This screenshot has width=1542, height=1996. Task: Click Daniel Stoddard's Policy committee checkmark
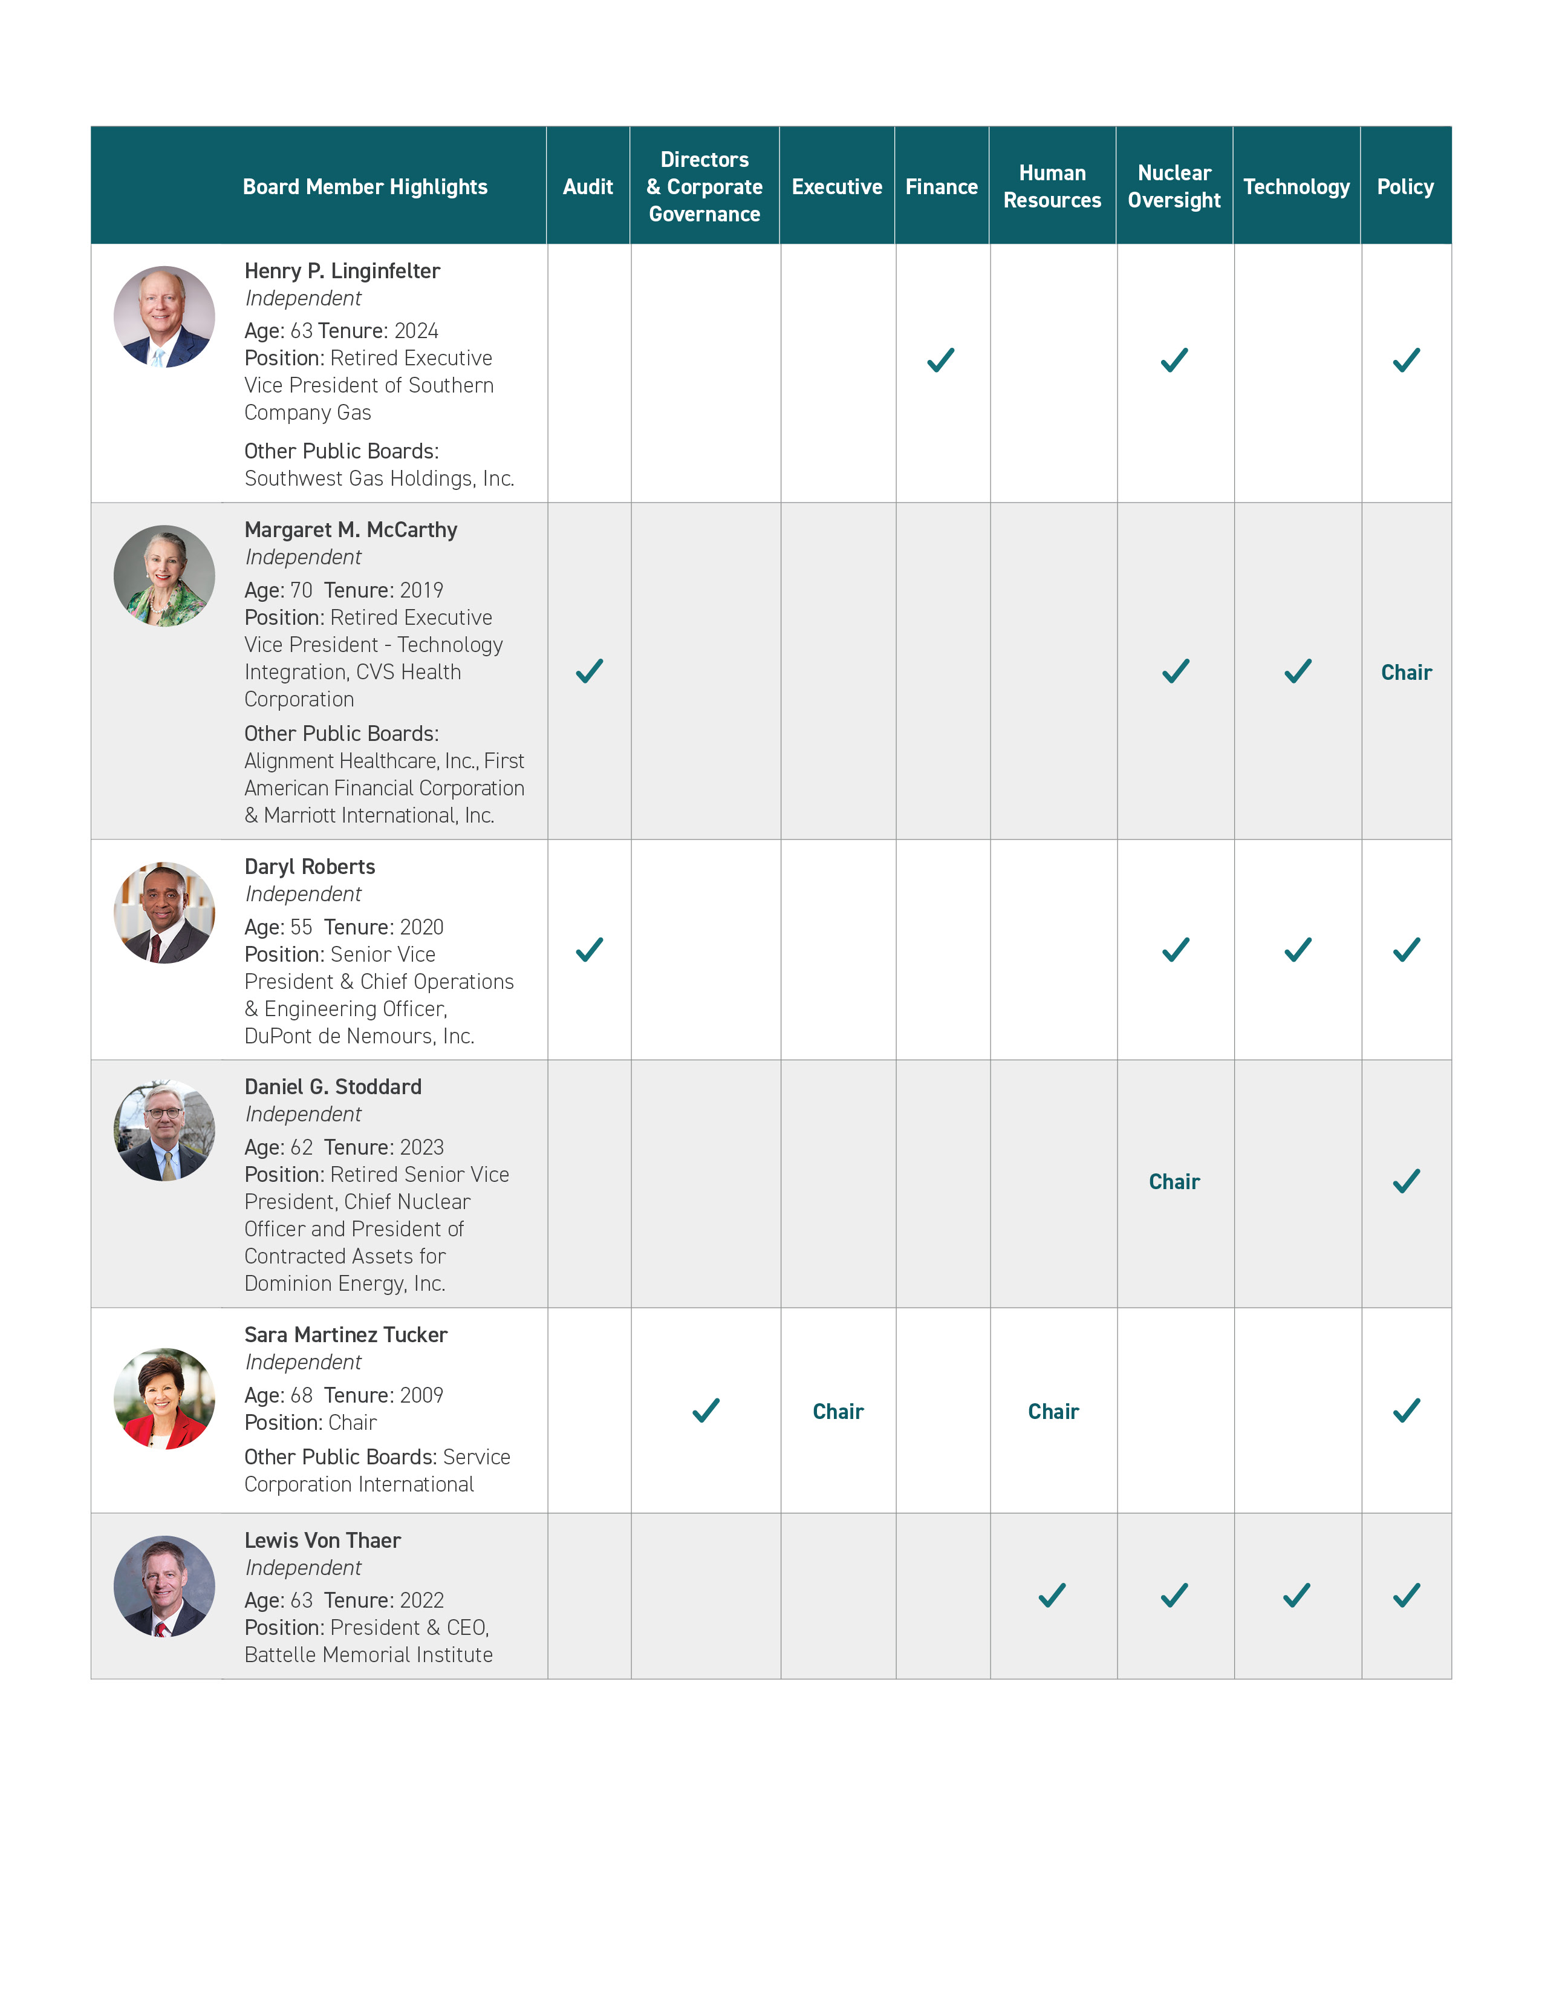click(x=1406, y=1182)
